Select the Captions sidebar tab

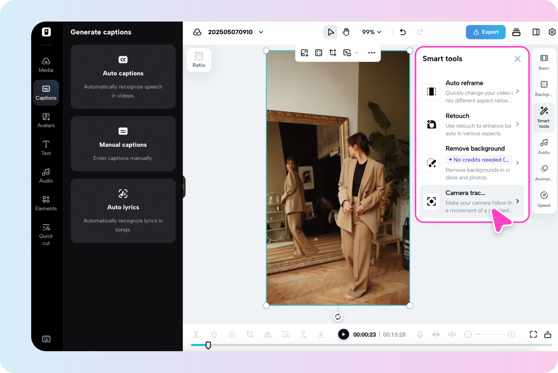pyautogui.click(x=46, y=93)
